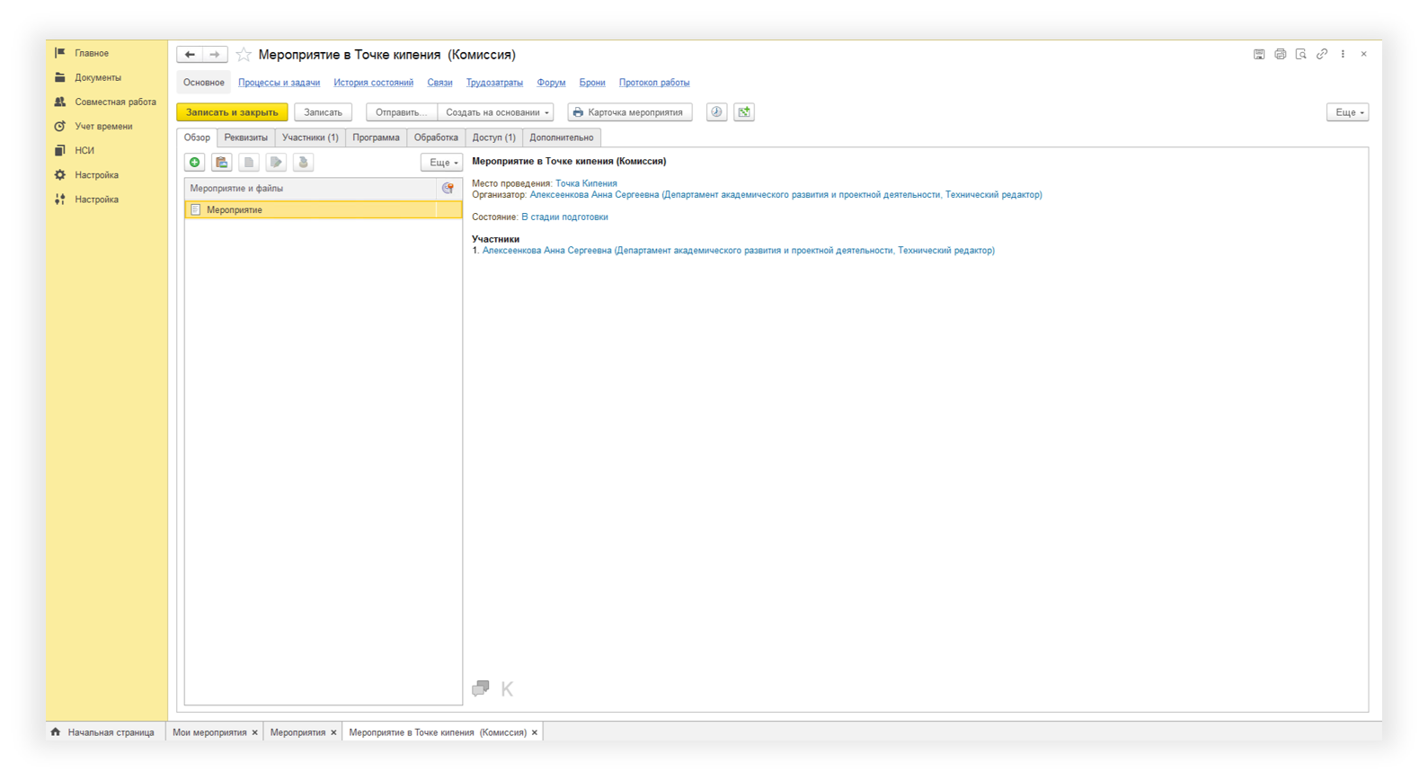Open the Протокол работы link
The height and width of the screenshot is (780, 1428).
(x=654, y=83)
